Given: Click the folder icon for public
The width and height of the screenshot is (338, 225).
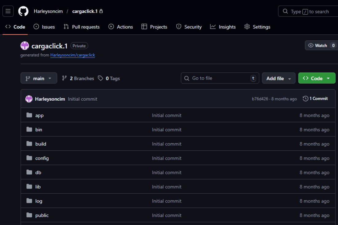Looking at the screenshot, I should click(29, 215).
